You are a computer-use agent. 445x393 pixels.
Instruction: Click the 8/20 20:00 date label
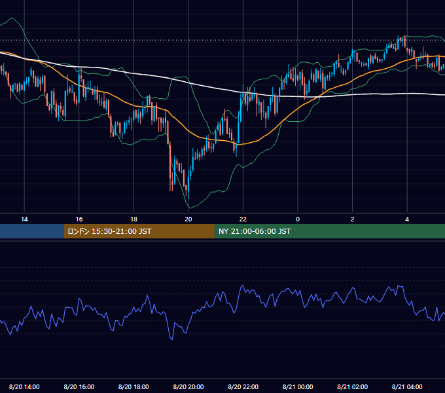click(188, 386)
